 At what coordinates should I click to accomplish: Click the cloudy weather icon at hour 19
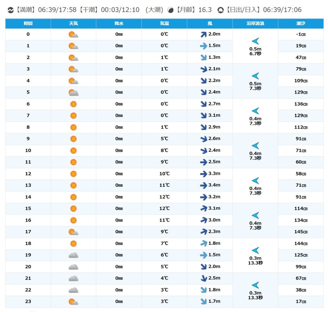pos(73,255)
